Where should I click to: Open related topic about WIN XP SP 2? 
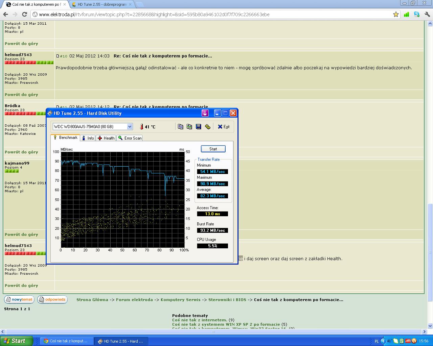pos(226,324)
